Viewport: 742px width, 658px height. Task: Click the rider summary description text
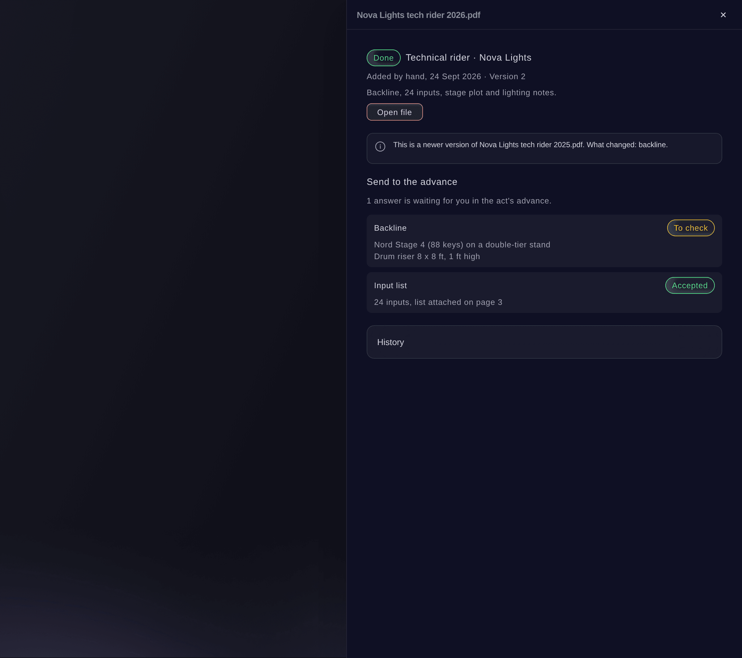click(x=461, y=92)
